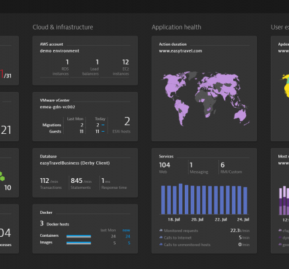Screen dimensions: 289x269
Task: Click the 20. Jul axis label
Action: click(x=197, y=219)
